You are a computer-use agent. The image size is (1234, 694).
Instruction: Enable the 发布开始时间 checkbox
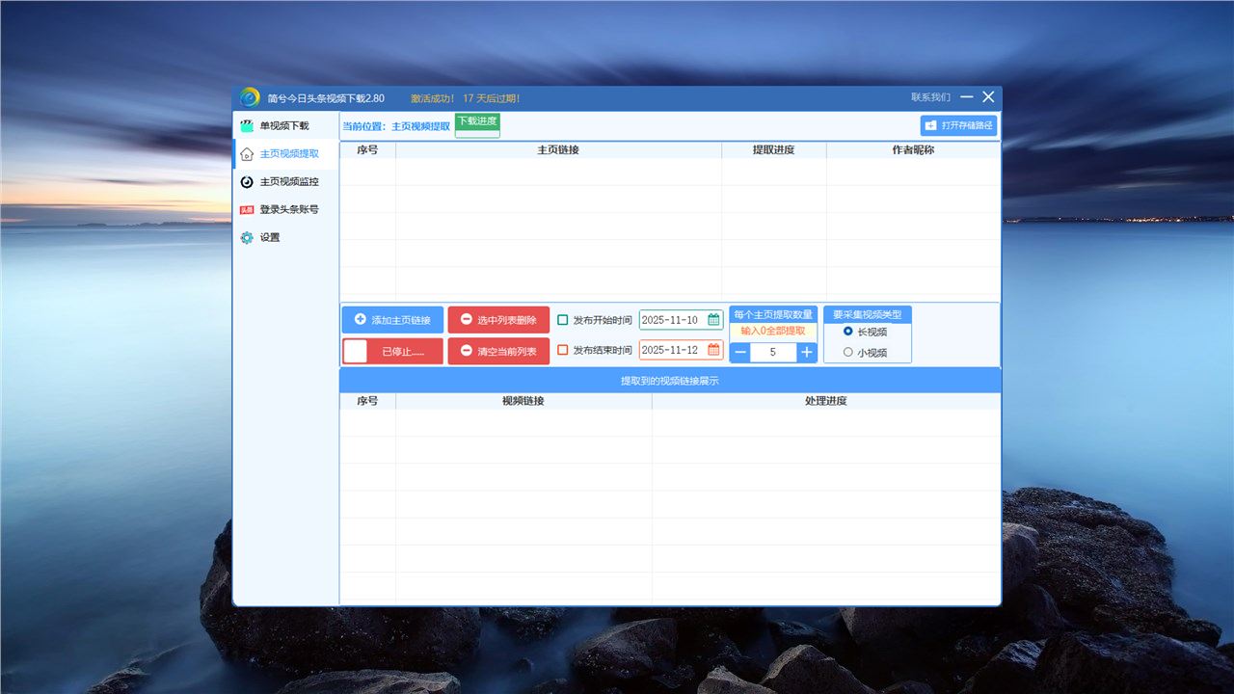(x=563, y=320)
